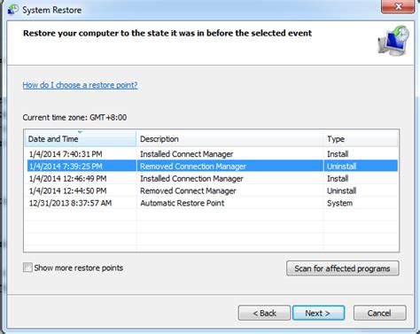Viewport: 420px width, 334px height.
Task: Select Removed Connect Manager restore point
Action: point(211,190)
